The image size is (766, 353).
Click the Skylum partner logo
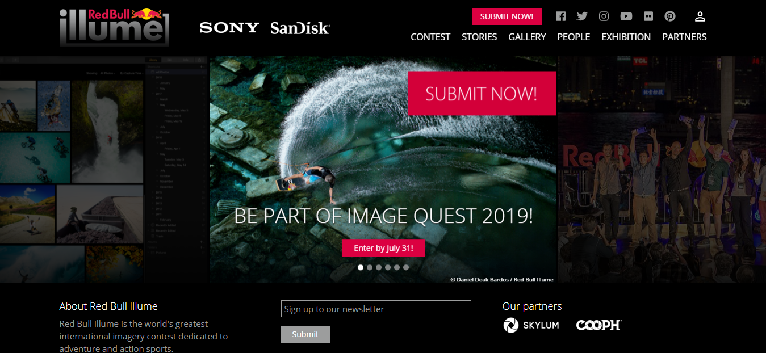pos(531,325)
